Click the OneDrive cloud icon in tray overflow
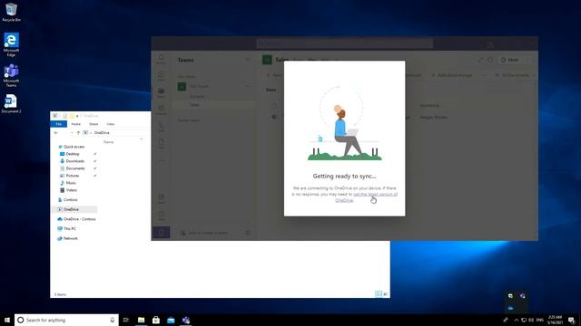This screenshot has height=326, width=581. [510, 308]
